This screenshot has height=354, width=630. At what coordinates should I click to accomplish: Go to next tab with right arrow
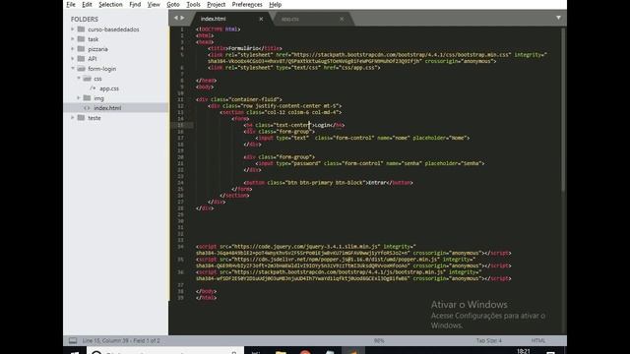click(182, 18)
